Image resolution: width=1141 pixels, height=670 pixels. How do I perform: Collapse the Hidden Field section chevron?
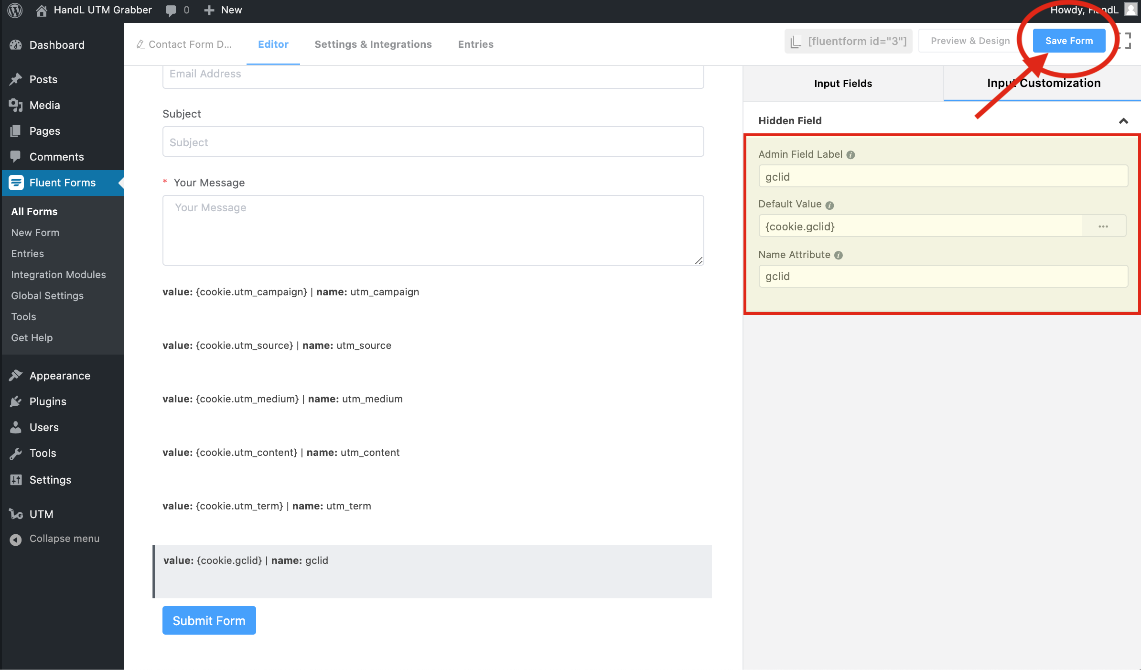[1123, 121]
